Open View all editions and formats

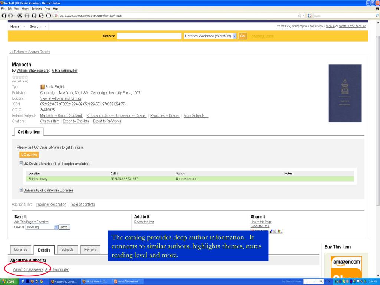point(61,98)
